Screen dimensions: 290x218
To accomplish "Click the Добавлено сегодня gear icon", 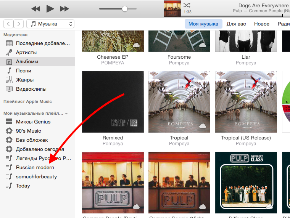I will [x=9, y=149].
